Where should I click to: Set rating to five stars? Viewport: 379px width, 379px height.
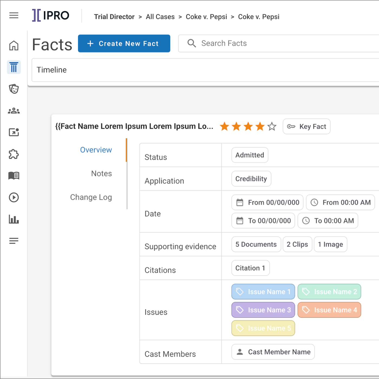pyautogui.click(x=272, y=126)
